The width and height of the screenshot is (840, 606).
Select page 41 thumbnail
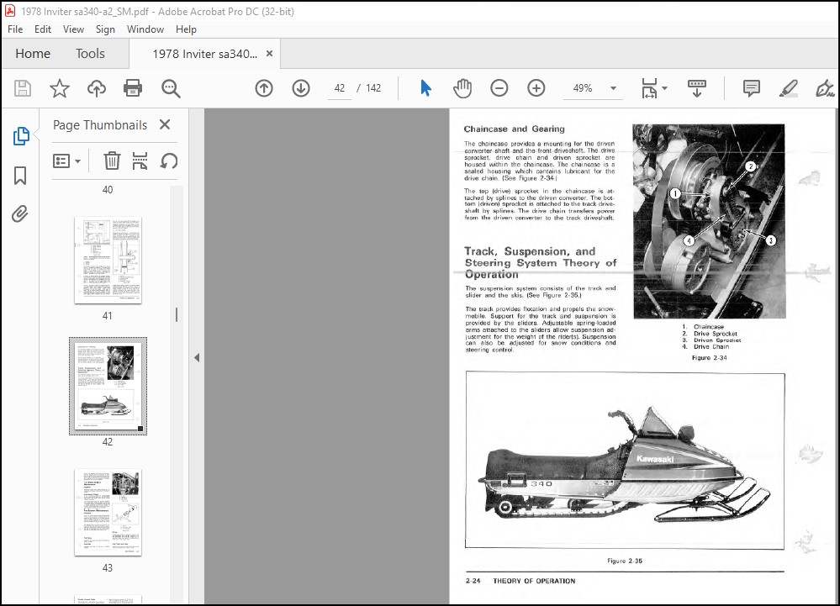point(108,261)
